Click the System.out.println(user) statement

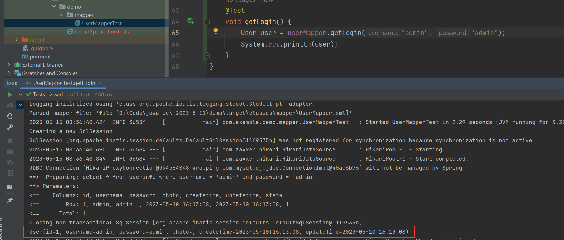pos(289,44)
